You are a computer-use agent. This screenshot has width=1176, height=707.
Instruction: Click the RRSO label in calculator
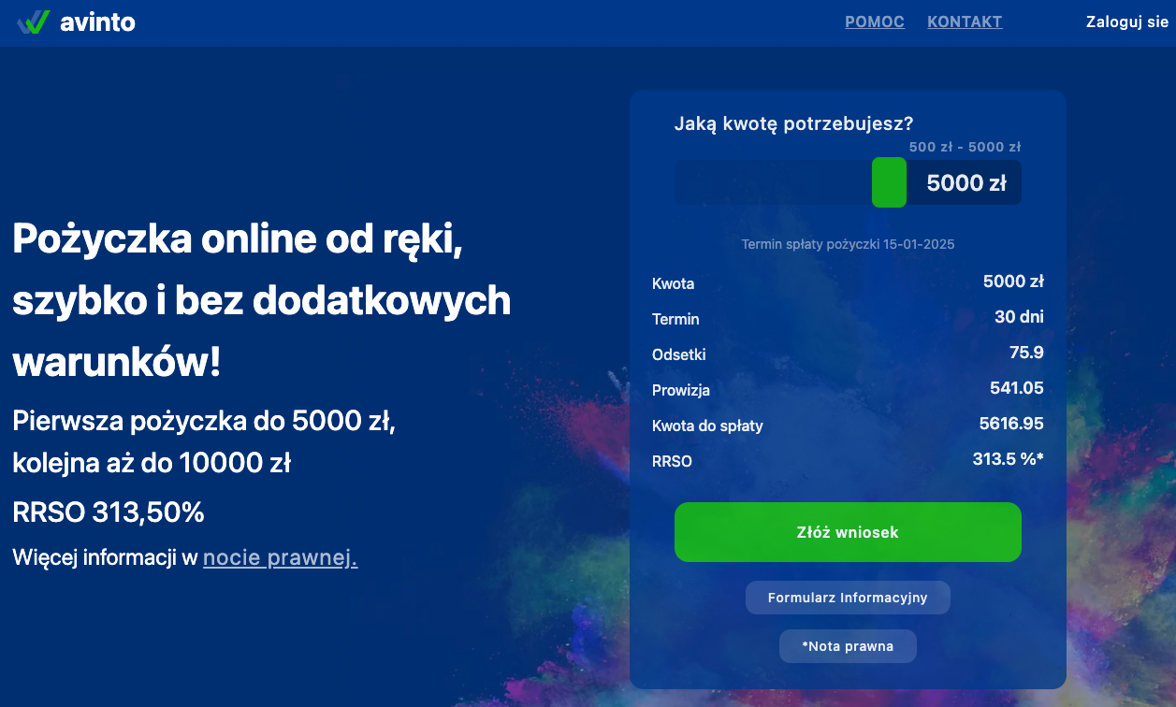(x=672, y=461)
